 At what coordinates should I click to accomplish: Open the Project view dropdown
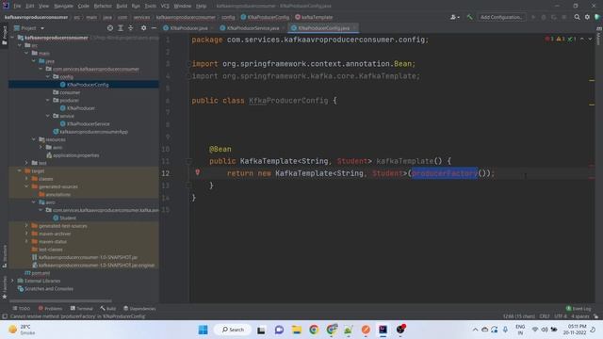(x=29, y=28)
